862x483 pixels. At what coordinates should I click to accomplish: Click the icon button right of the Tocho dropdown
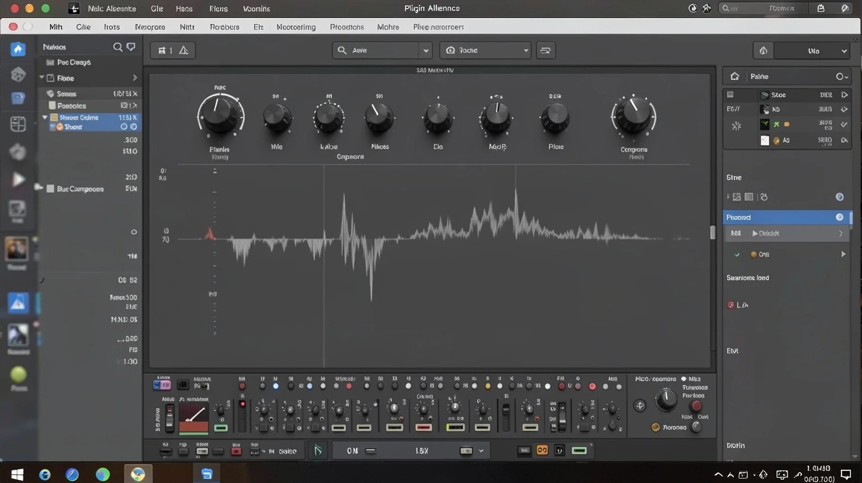[545, 50]
